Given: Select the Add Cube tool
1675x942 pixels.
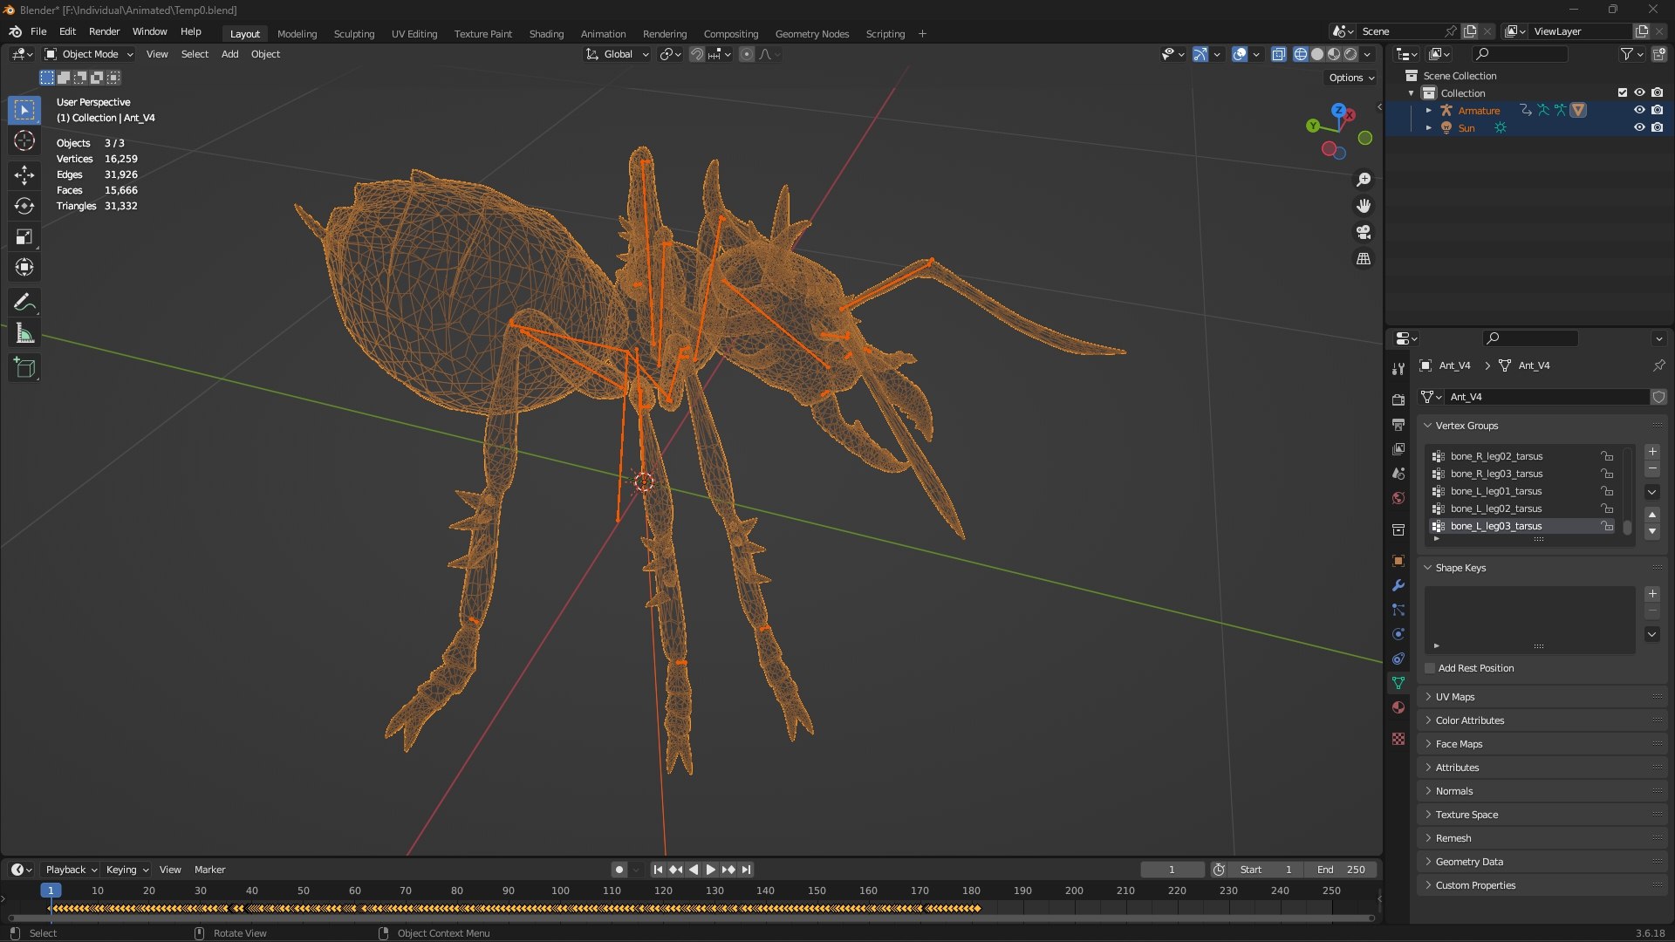Looking at the screenshot, I should click(24, 368).
